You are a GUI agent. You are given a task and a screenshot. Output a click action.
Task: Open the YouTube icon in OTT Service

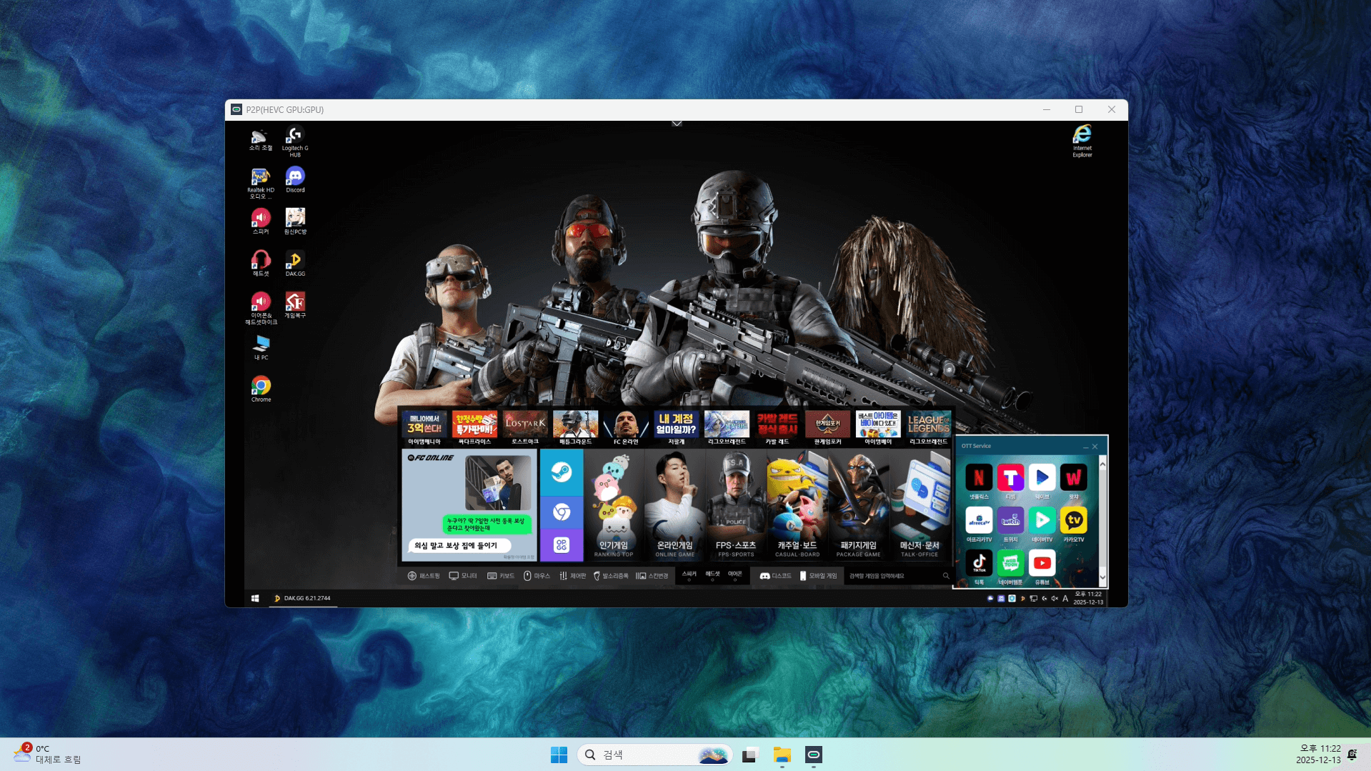(1042, 564)
